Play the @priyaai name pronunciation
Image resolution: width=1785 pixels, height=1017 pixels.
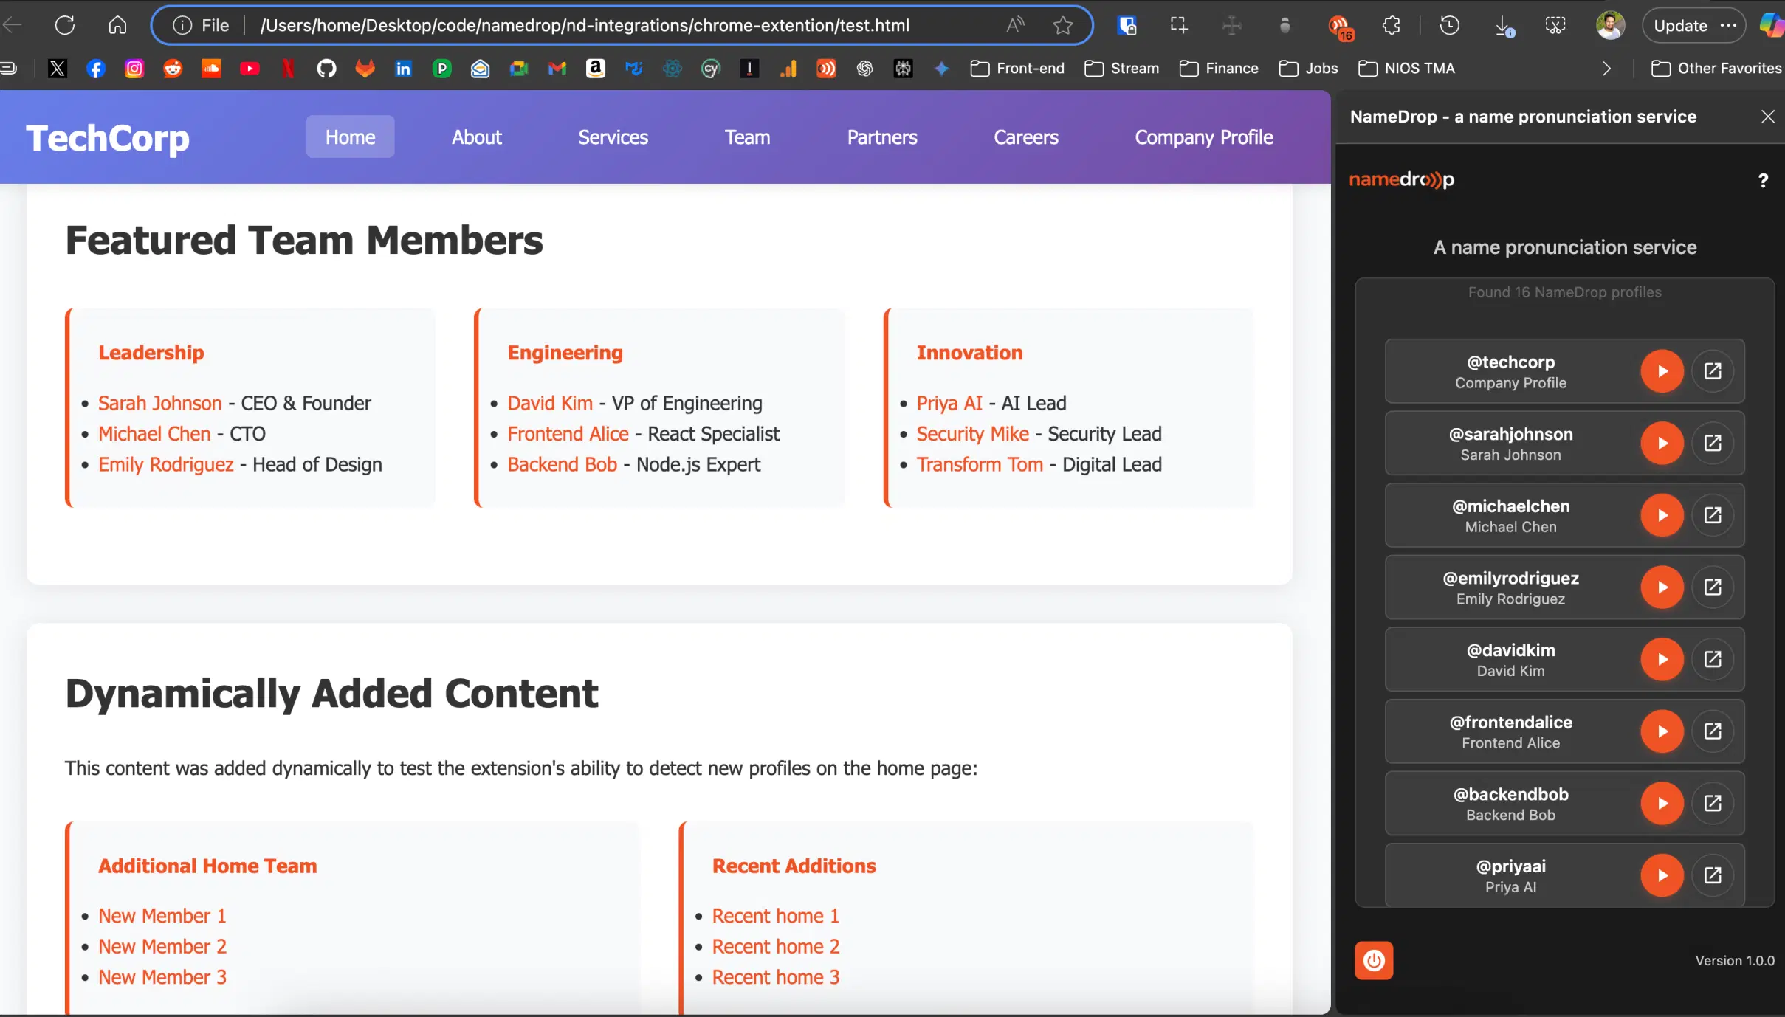click(1662, 875)
